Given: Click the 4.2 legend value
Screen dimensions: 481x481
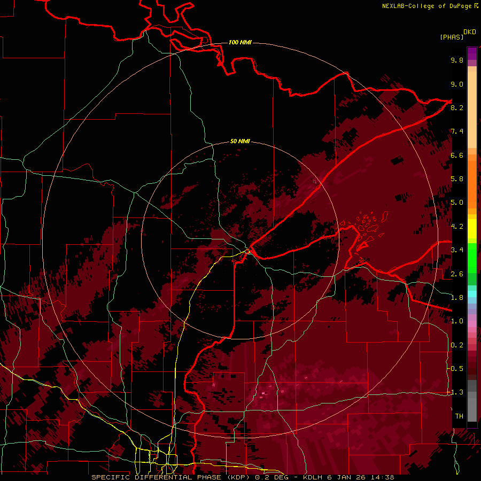Looking at the screenshot, I should (457, 227).
